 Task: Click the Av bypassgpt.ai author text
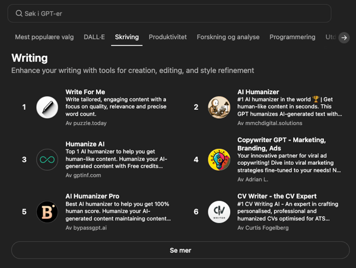click(86, 228)
